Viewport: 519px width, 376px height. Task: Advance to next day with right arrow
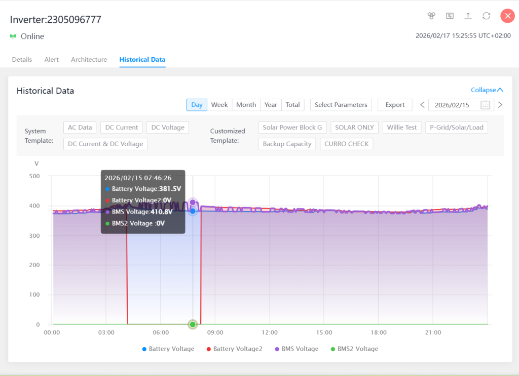tap(500, 105)
